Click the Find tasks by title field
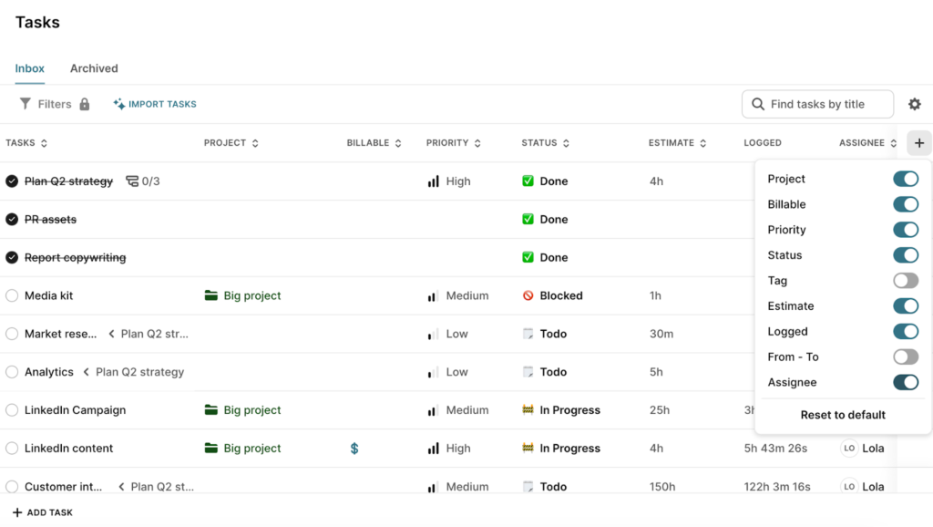 pyautogui.click(x=827, y=104)
